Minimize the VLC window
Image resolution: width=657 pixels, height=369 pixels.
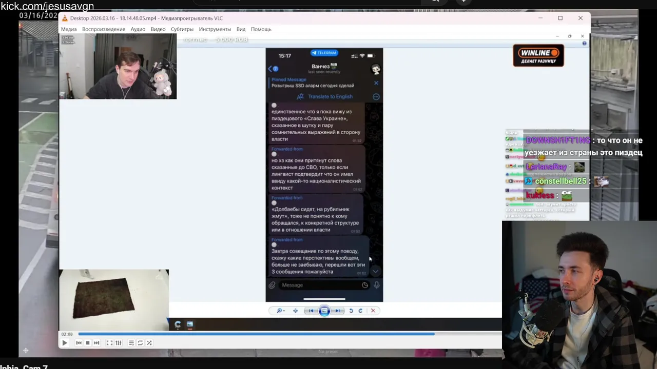[x=540, y=18]
